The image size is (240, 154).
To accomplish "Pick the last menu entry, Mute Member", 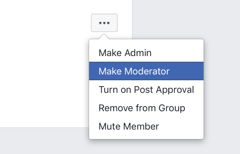I will pos(146,126).
